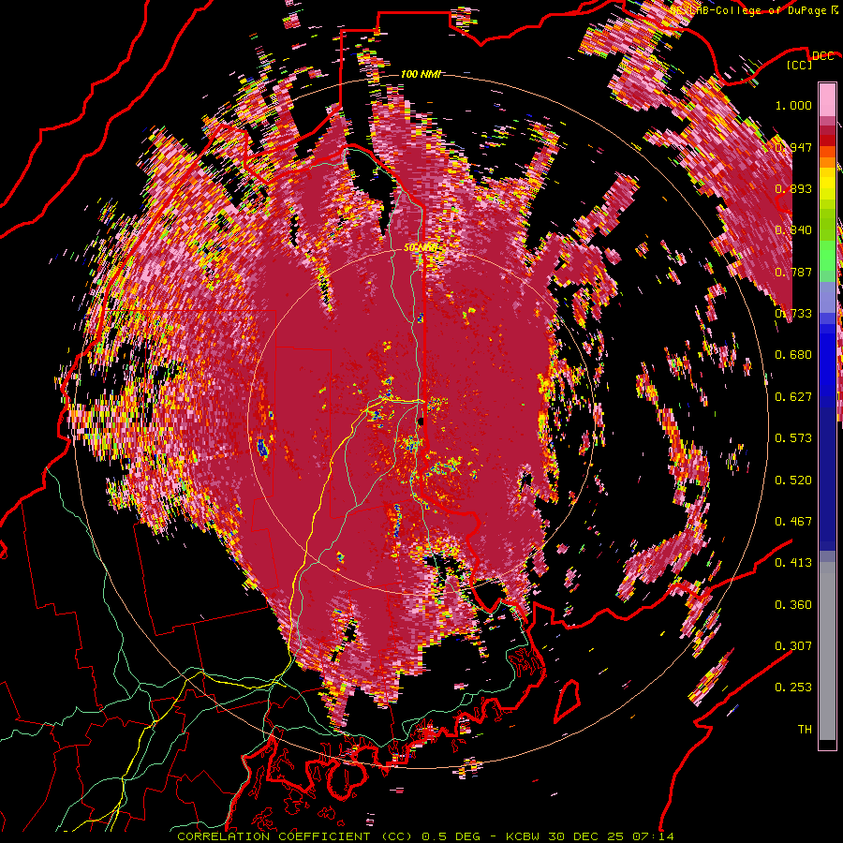
Task: Pick the gray segment of the color bar
Action: point(827,651)
